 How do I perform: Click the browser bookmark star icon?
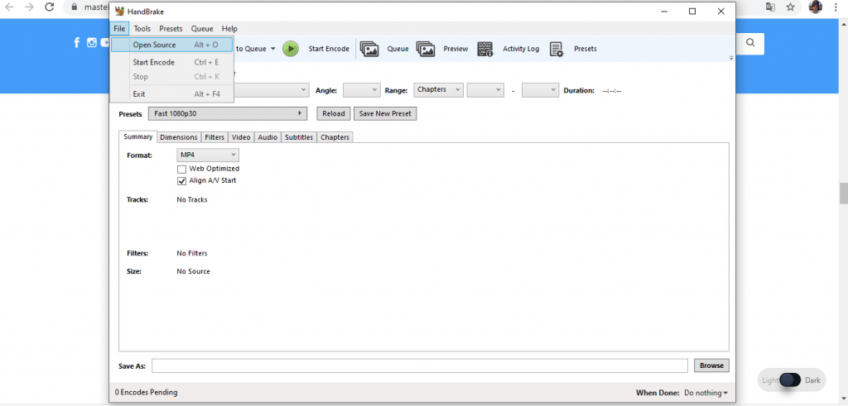791,7
